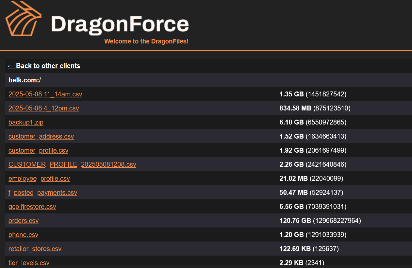Click the DragonForce wordmark in the header
412x268 pixels.
(120, 22)
